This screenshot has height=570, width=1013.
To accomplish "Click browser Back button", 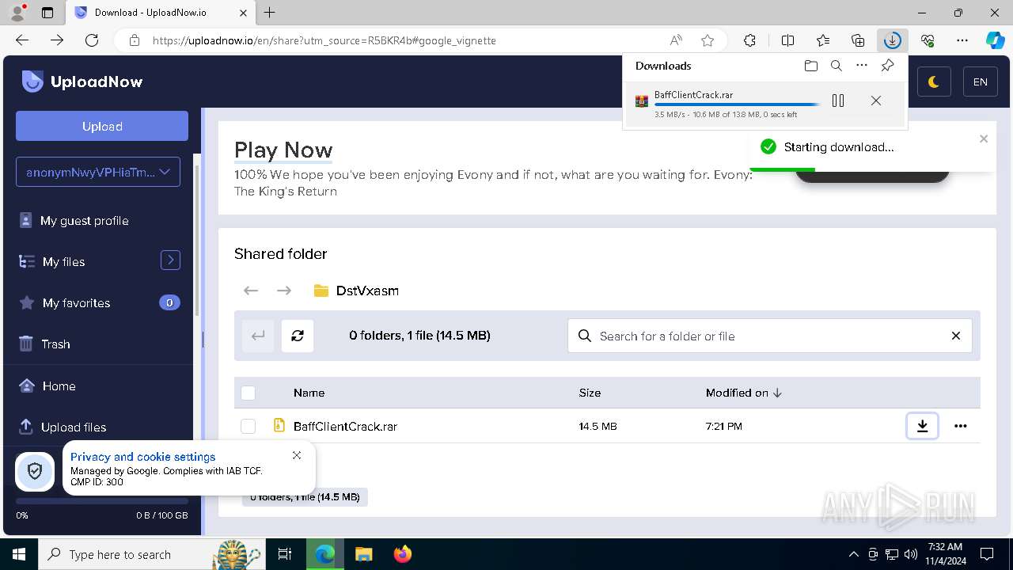I will tap(22, 40).
